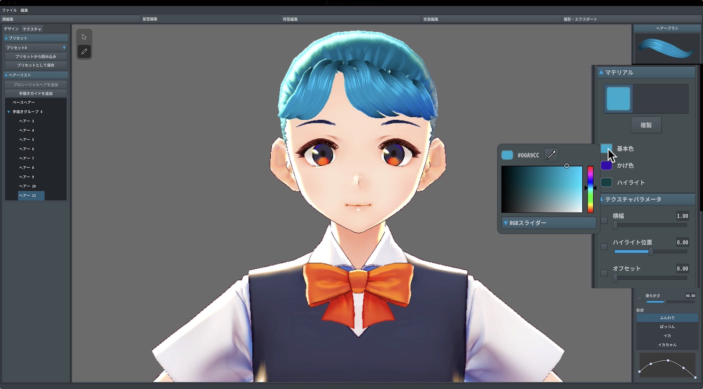Collapse the マテリアル section
Viewport: 703px width, 389px height.
coord(646,72)
